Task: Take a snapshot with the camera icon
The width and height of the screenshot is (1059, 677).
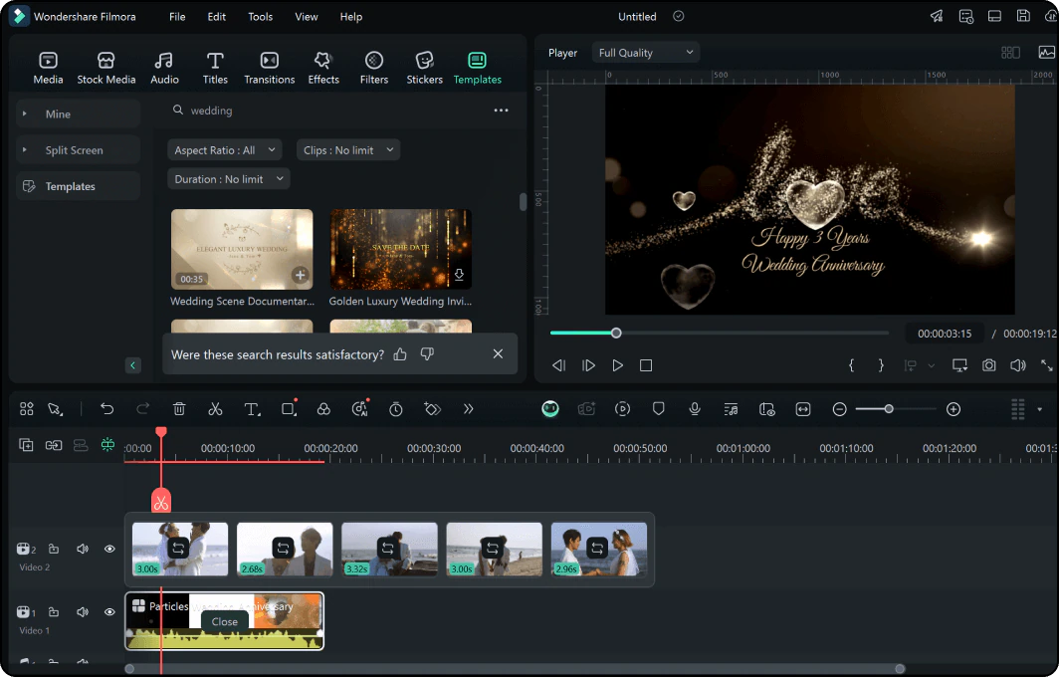Action: [988, 365]
